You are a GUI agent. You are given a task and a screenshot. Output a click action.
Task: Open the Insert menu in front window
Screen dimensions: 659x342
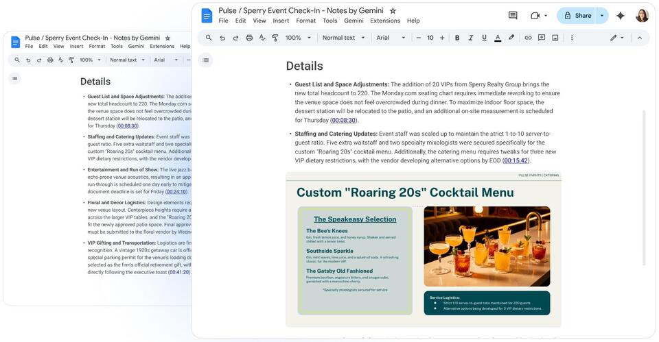pos(281,21)
